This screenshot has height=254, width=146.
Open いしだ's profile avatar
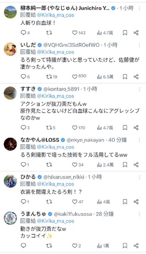coord(10,49)
